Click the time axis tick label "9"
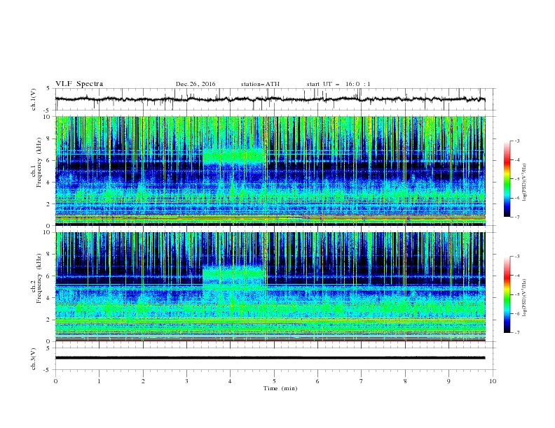The height and width of the screenshot is (428, 555). (448, 381)
